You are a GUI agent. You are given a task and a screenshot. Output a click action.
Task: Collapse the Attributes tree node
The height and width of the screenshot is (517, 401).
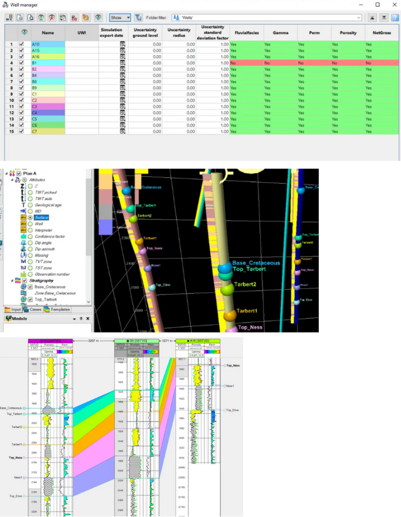tap(12, 180)
